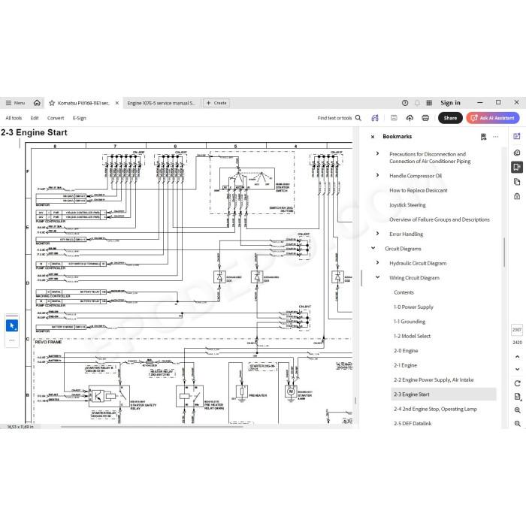Open All tools menu
This screenshot has width=526, height=526.
pyautogui.click(x=14, y=118)
